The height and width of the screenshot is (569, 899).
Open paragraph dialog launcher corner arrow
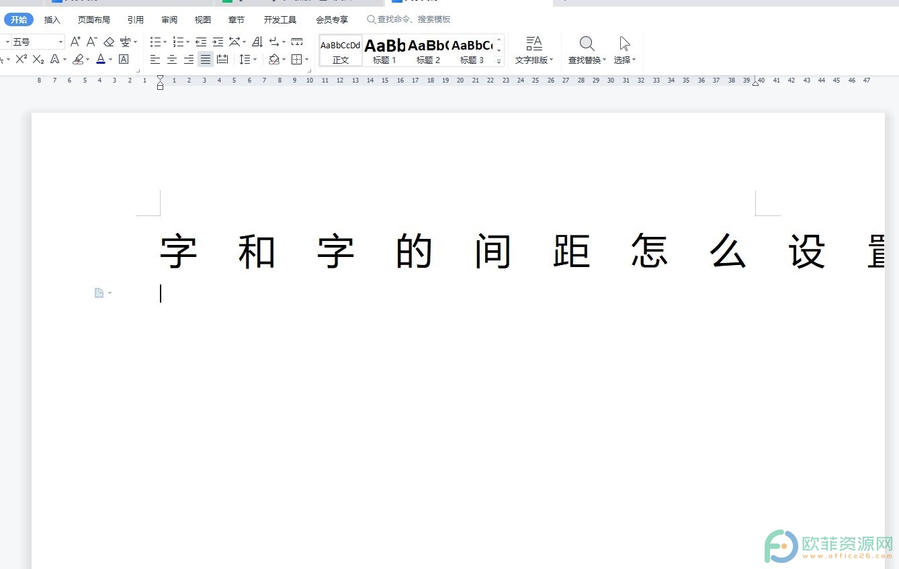click(x=309, y=70)
